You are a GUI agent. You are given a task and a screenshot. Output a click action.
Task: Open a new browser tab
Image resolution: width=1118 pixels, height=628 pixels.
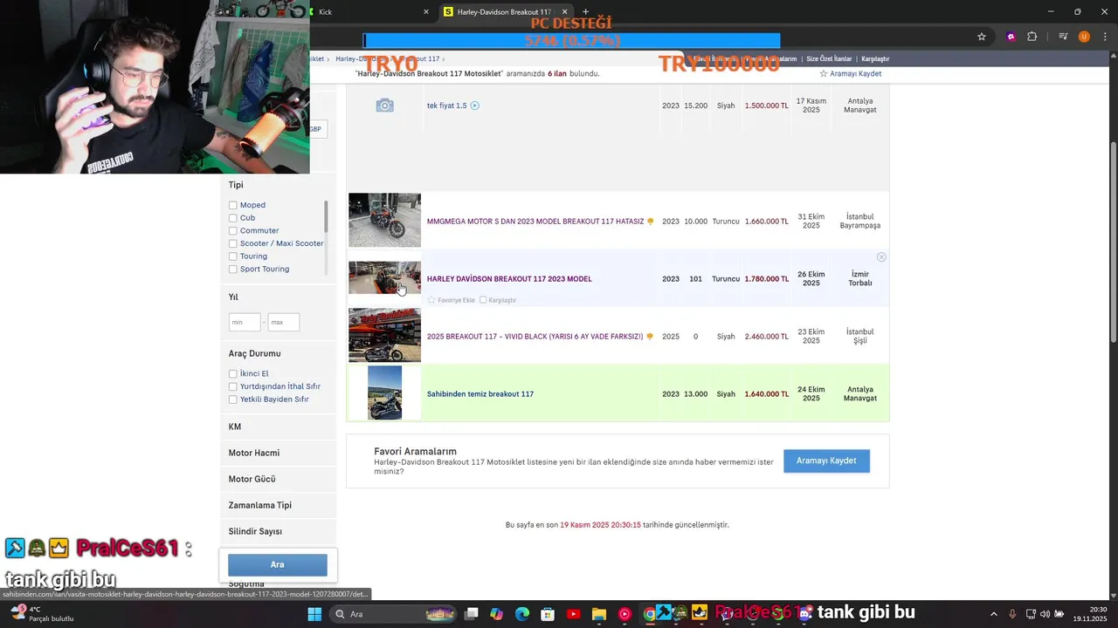pos(585,12)
